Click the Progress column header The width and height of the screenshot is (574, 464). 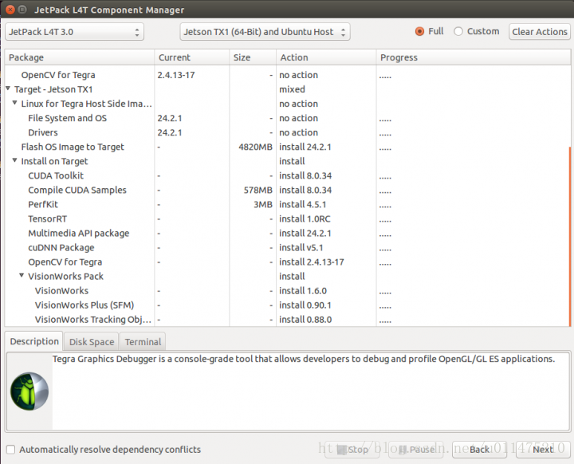(474, 57)
